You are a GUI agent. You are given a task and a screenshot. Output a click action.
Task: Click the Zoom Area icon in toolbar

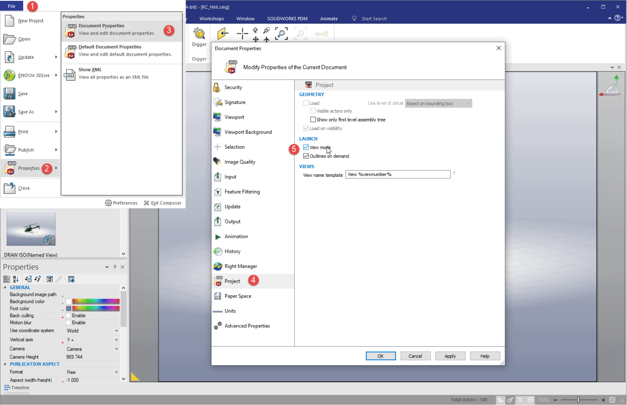tap(281, 34)
